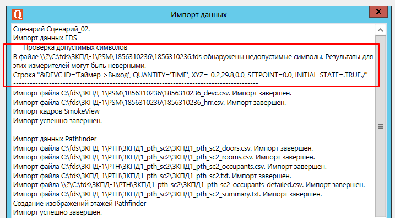Click the 1856310236_hrr.csv import line

coord(150,103)
